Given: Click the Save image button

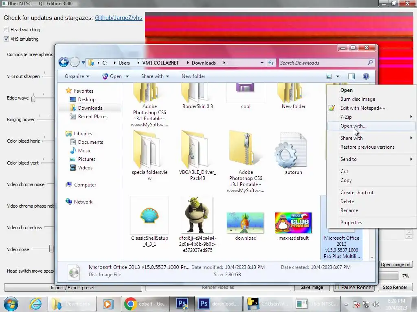Looking at the screenshot, I should coord(312,287).
